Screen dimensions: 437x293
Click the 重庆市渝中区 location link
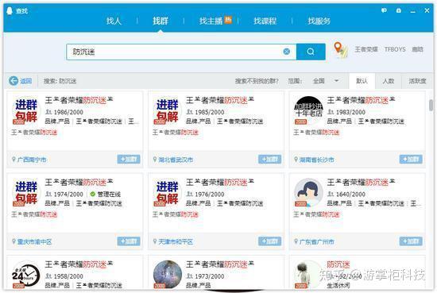[x=34, y=241]
